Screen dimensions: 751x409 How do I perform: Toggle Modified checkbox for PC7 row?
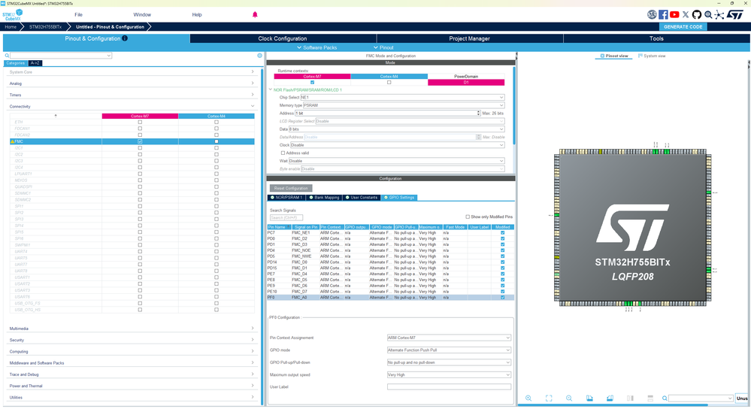(x=502, y=233)
